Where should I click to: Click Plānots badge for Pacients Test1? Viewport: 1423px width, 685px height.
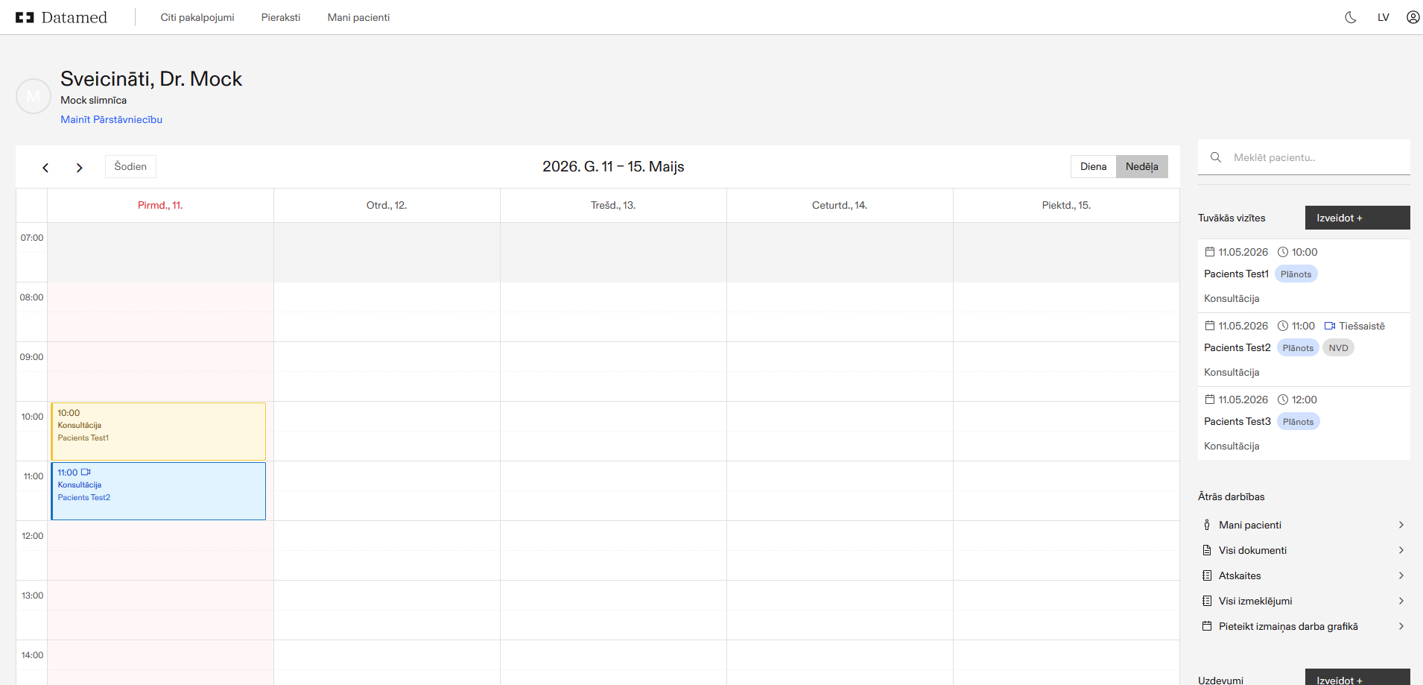click(1296, 274)
